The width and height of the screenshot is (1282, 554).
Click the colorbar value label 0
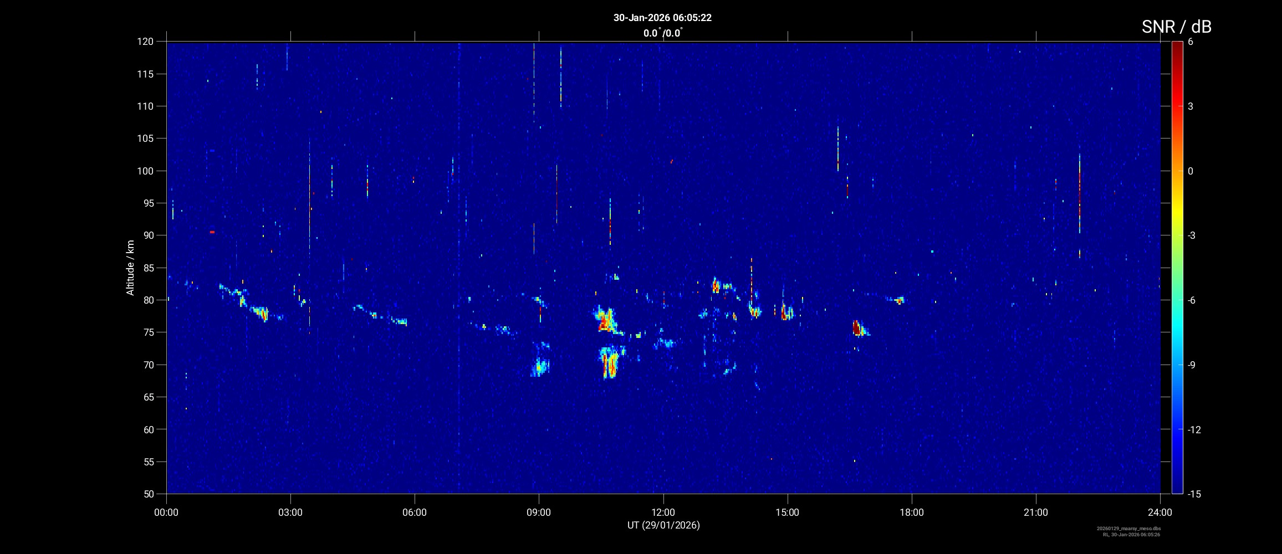(x=1191, y=171)
